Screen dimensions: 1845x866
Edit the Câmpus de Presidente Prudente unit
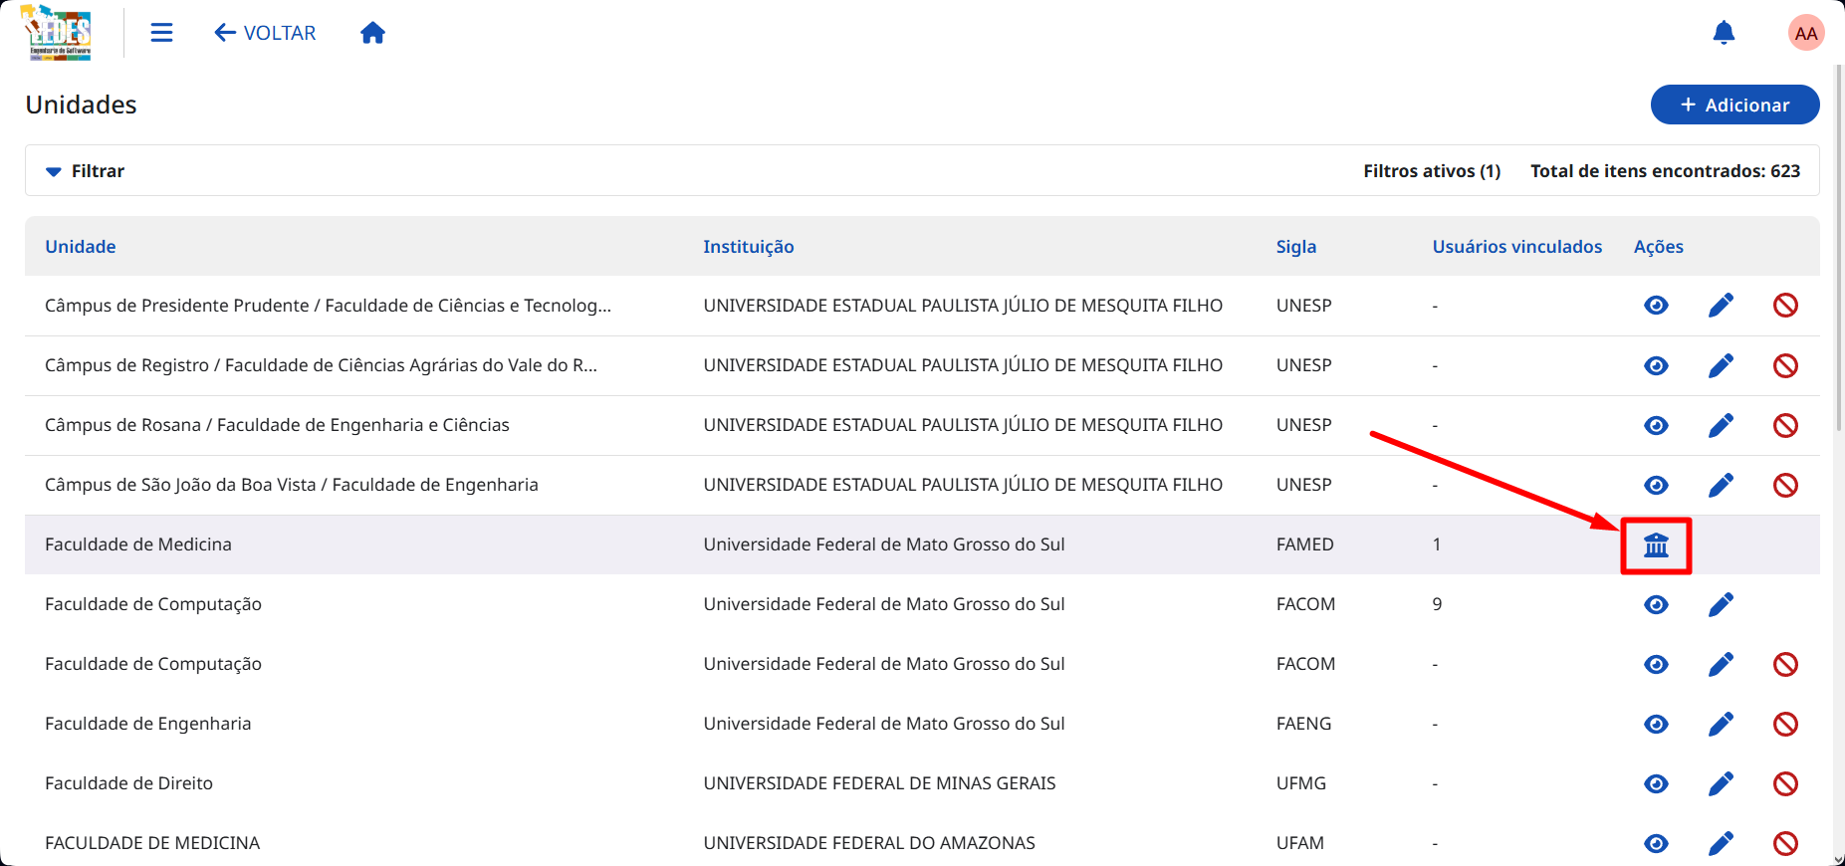click(x=1721, y=306)
